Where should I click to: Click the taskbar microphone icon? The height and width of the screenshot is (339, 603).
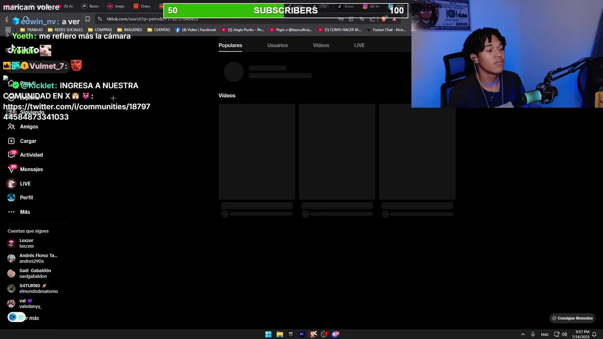[x=533, y=334]
